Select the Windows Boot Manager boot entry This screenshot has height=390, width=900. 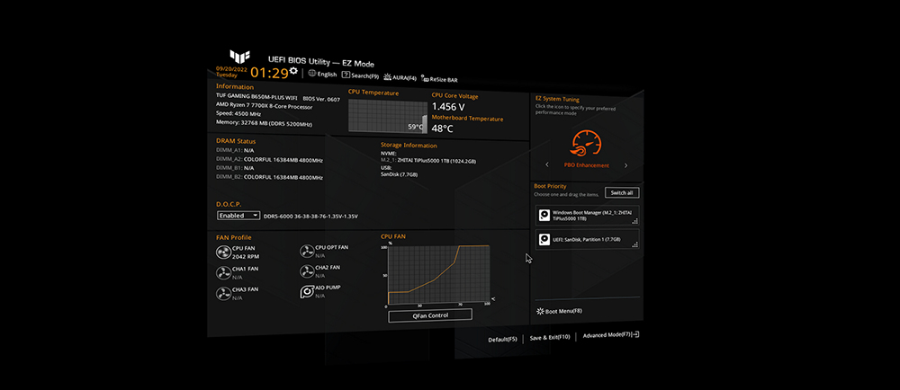(x=587, y=216)
